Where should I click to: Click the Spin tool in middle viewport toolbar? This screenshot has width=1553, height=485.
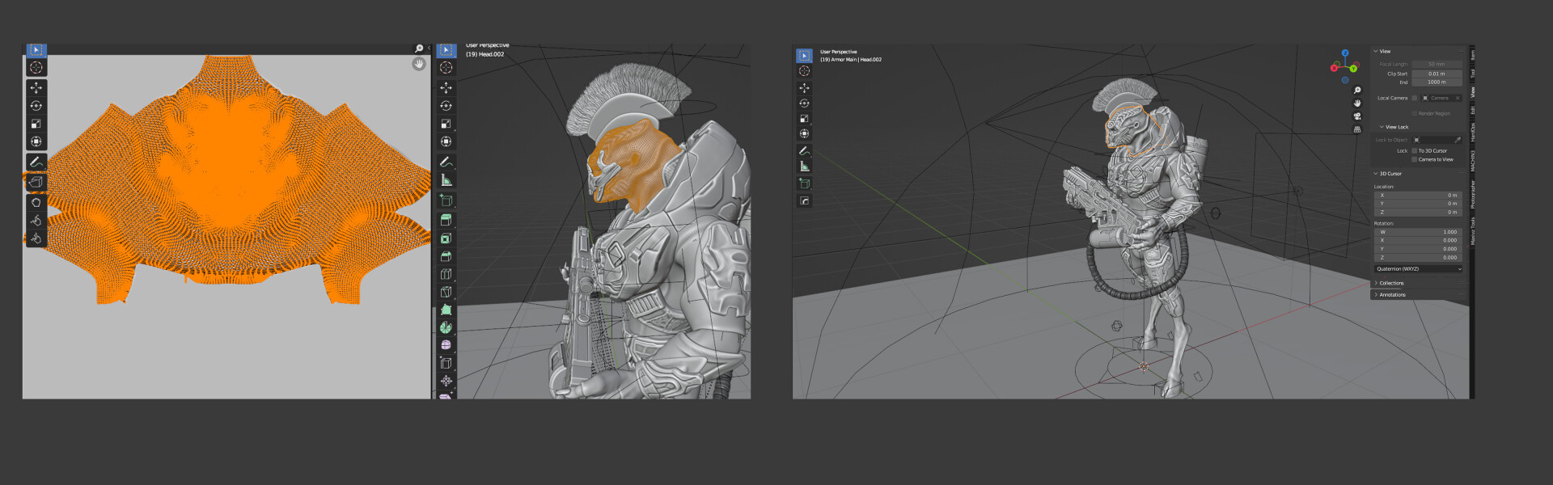click(446, 327)
